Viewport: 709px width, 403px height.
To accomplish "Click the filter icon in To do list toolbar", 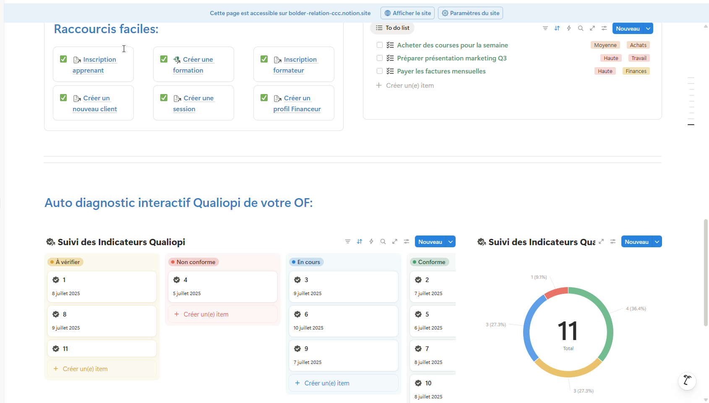I will [545, 29].
